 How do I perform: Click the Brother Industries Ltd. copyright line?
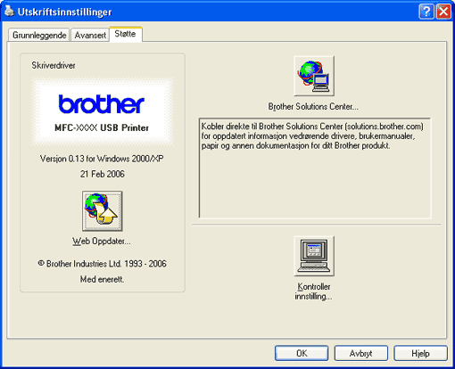tap(102, 264)
